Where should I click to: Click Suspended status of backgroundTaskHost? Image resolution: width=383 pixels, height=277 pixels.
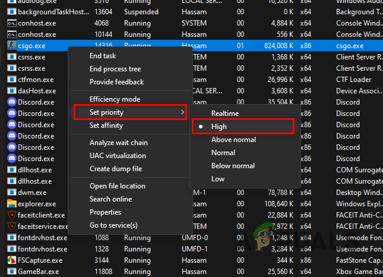click(141, 12)
